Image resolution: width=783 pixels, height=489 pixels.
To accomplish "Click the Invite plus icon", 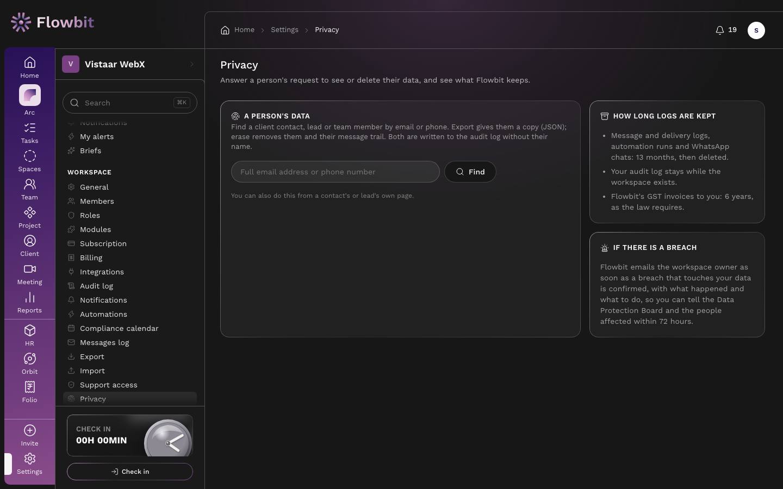I will click(30, 430).
